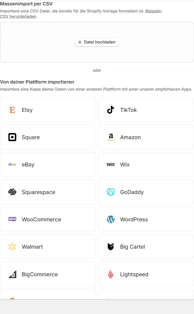194x314 pixels.
Task: Open the Wix import card
Action: point(146,164)
